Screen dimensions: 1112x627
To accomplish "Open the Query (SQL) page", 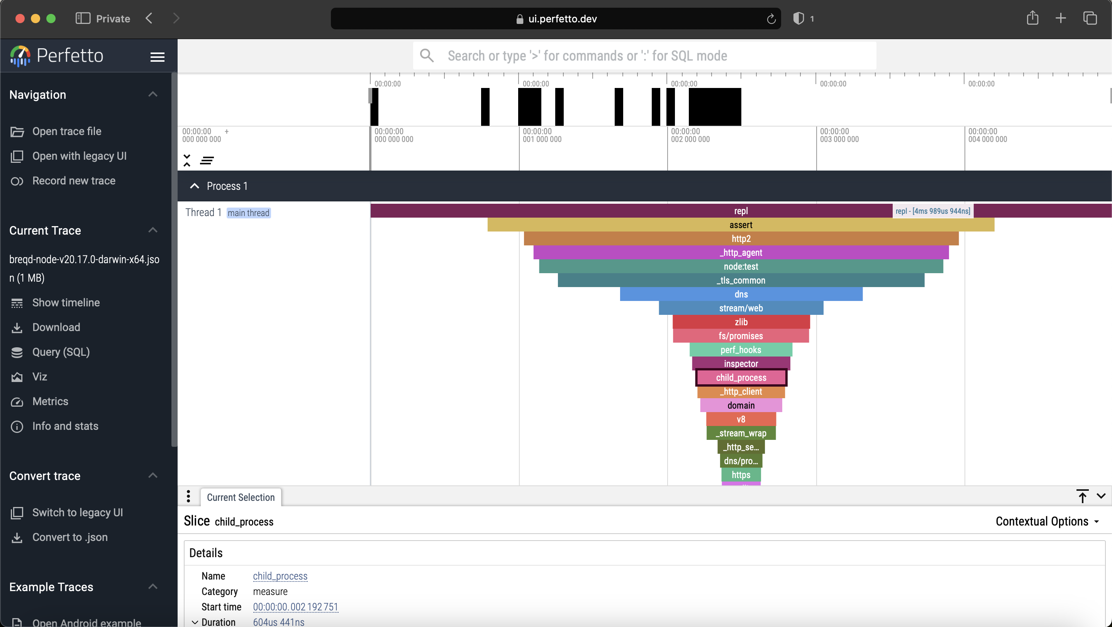I will pos(61,352).
